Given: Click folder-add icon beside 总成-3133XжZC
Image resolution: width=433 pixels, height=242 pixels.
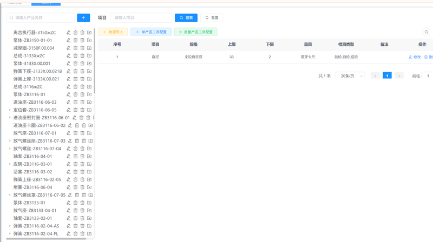Looking at the screenshot, I should pos(89,56).
